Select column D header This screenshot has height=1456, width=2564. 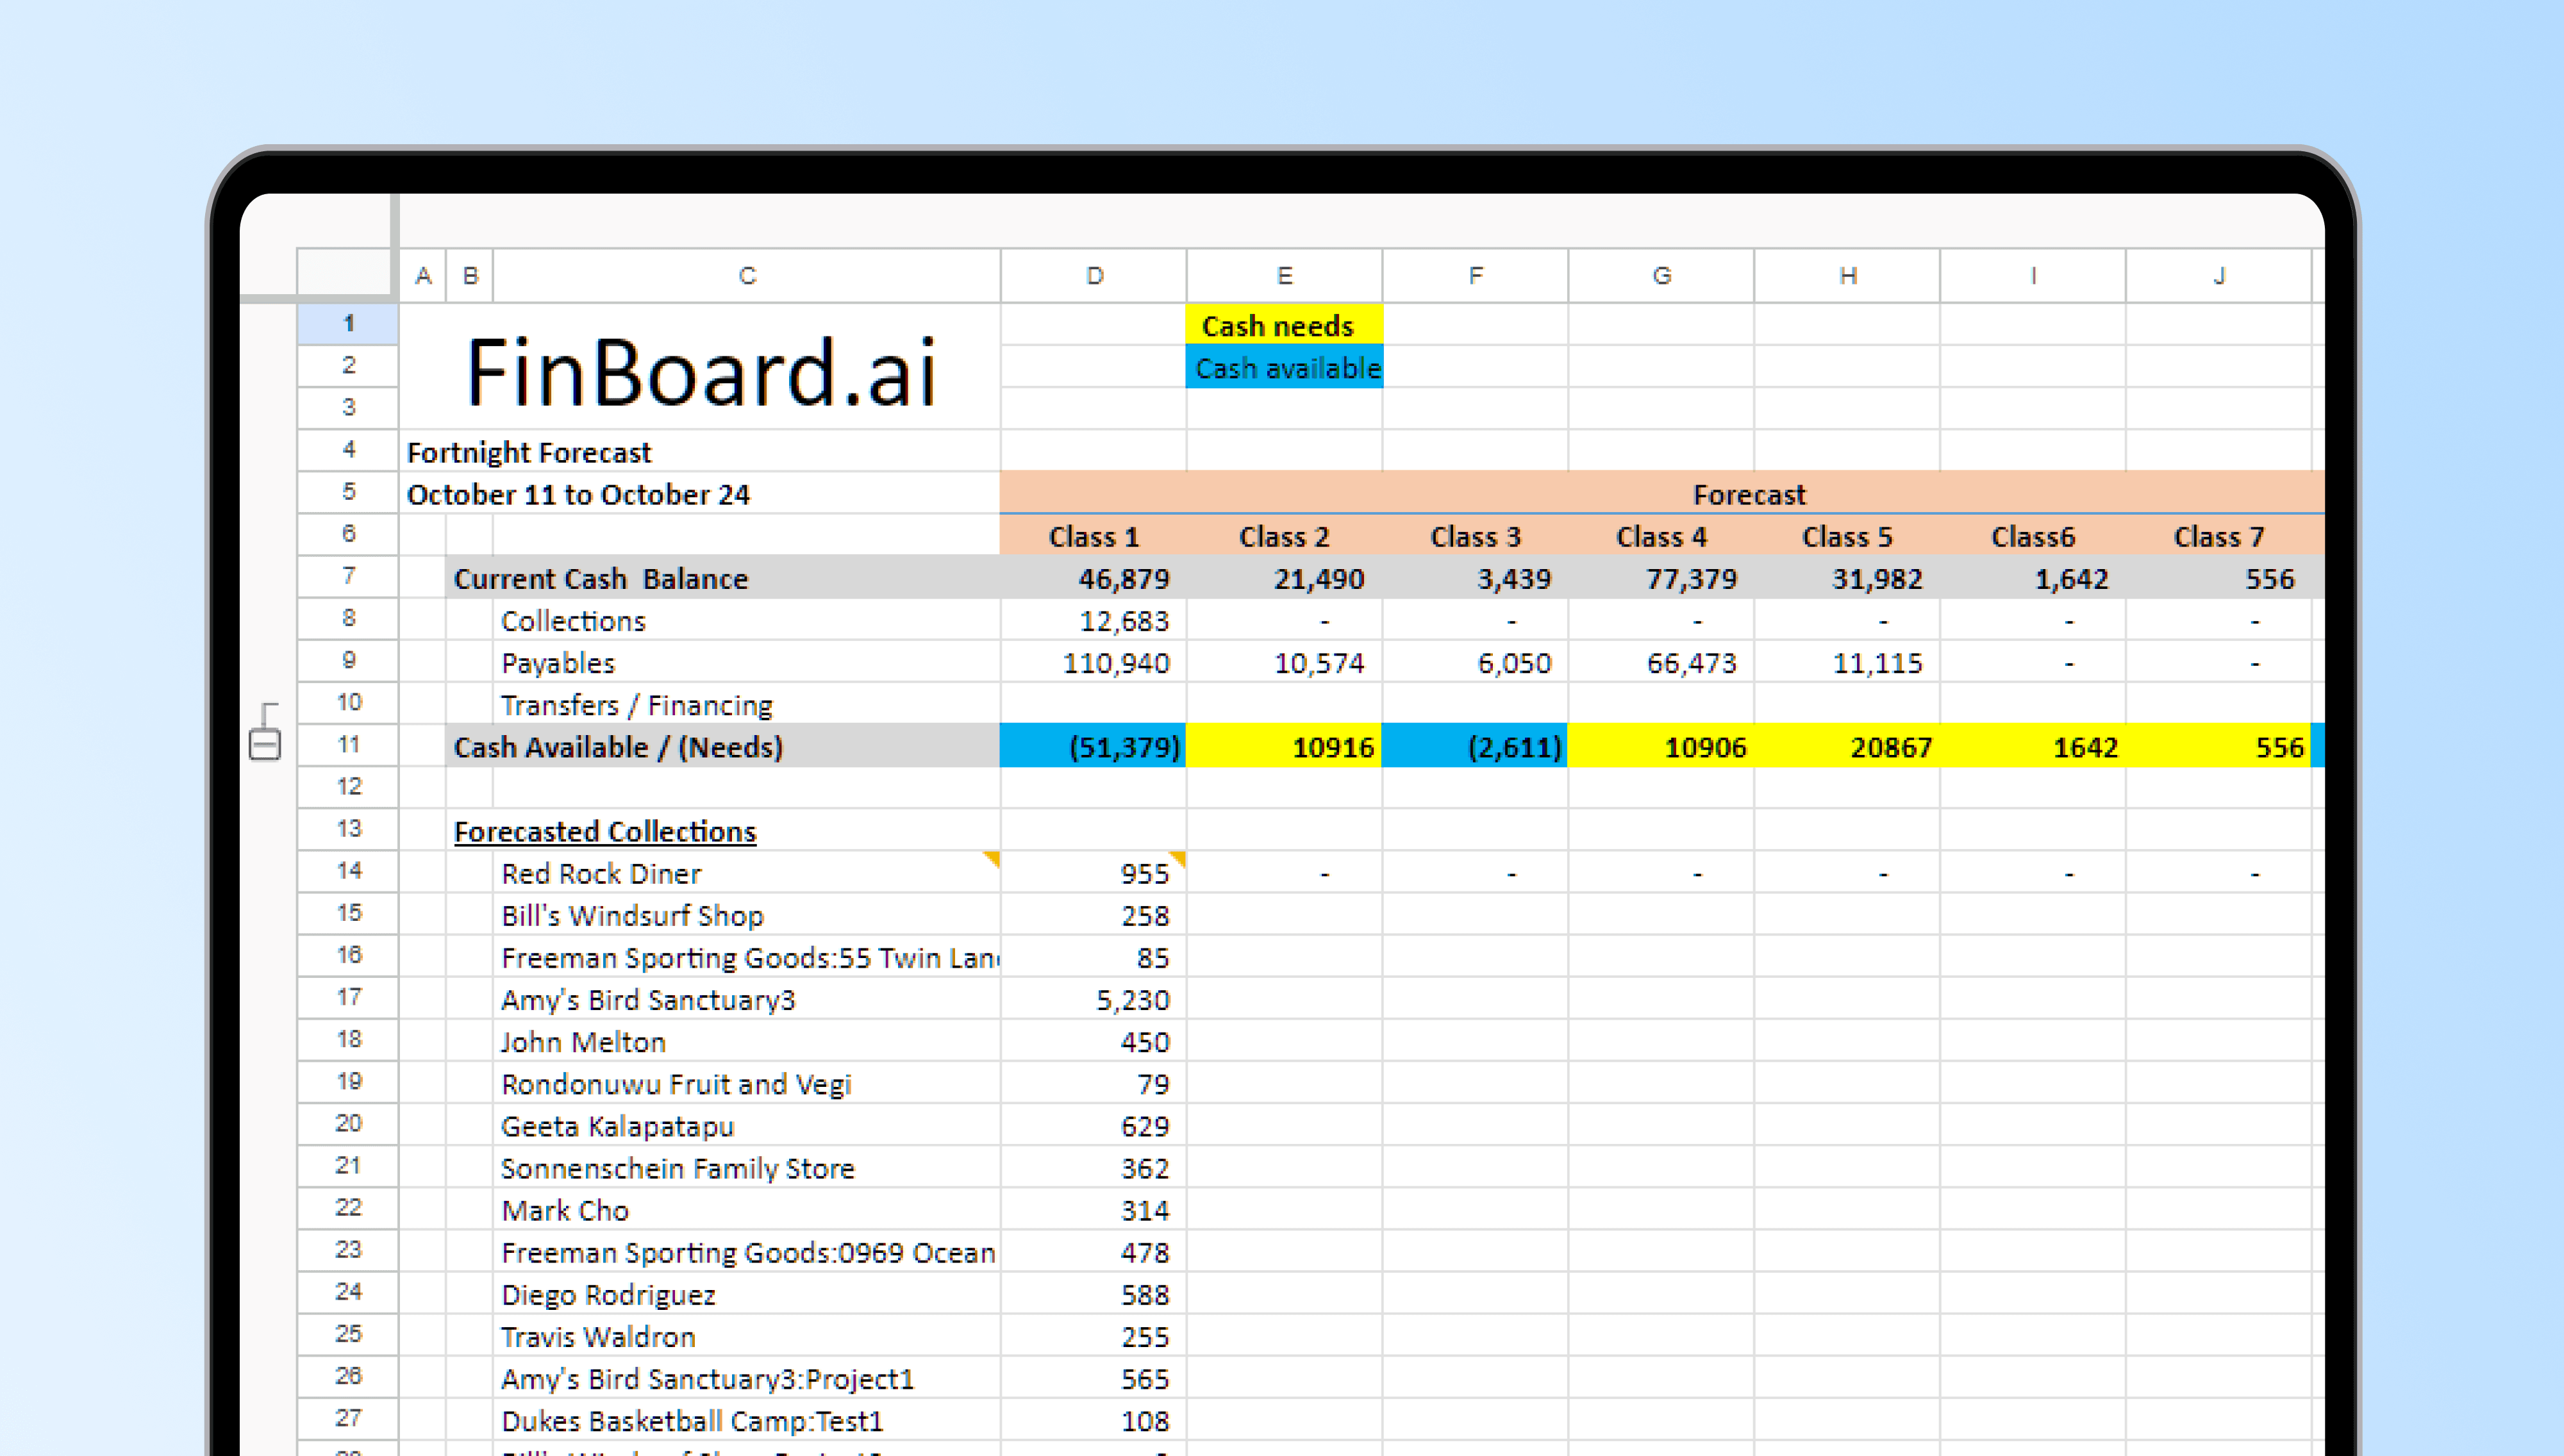pos(1094,276)
